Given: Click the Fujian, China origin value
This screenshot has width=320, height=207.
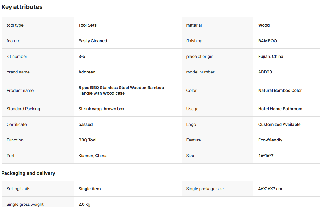Looking at the screenshot, I should pyautogui.click(x=270, y=56).
